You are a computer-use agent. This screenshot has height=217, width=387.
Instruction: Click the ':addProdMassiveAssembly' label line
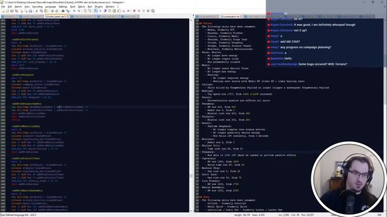(x=27, y=190)
